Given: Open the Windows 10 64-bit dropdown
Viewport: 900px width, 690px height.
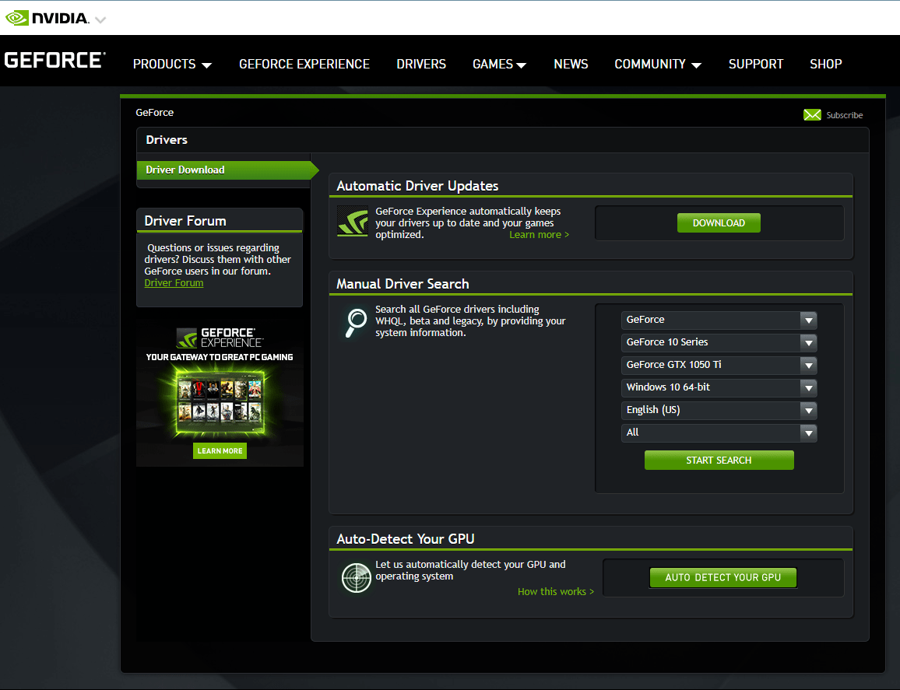Looking at the screenshot, I should (x=719, y=387).
